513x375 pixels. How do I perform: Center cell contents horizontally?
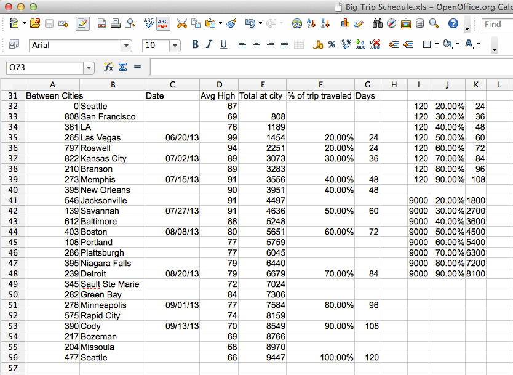point(256,44)
